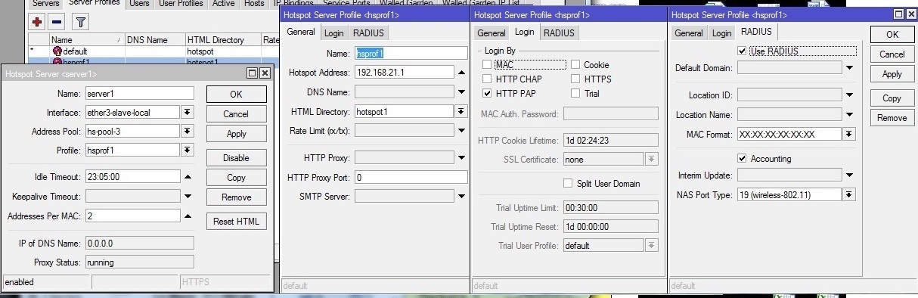
Task: Click the blue minus Remove icon
Action: click(56, 22)
